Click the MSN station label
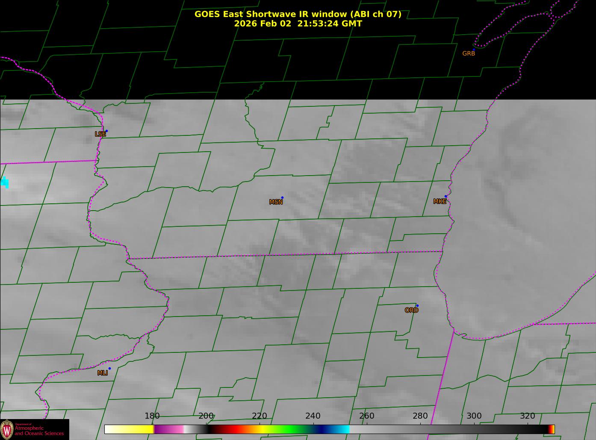This screenshot has width=596, height=440. pos(276,202)
